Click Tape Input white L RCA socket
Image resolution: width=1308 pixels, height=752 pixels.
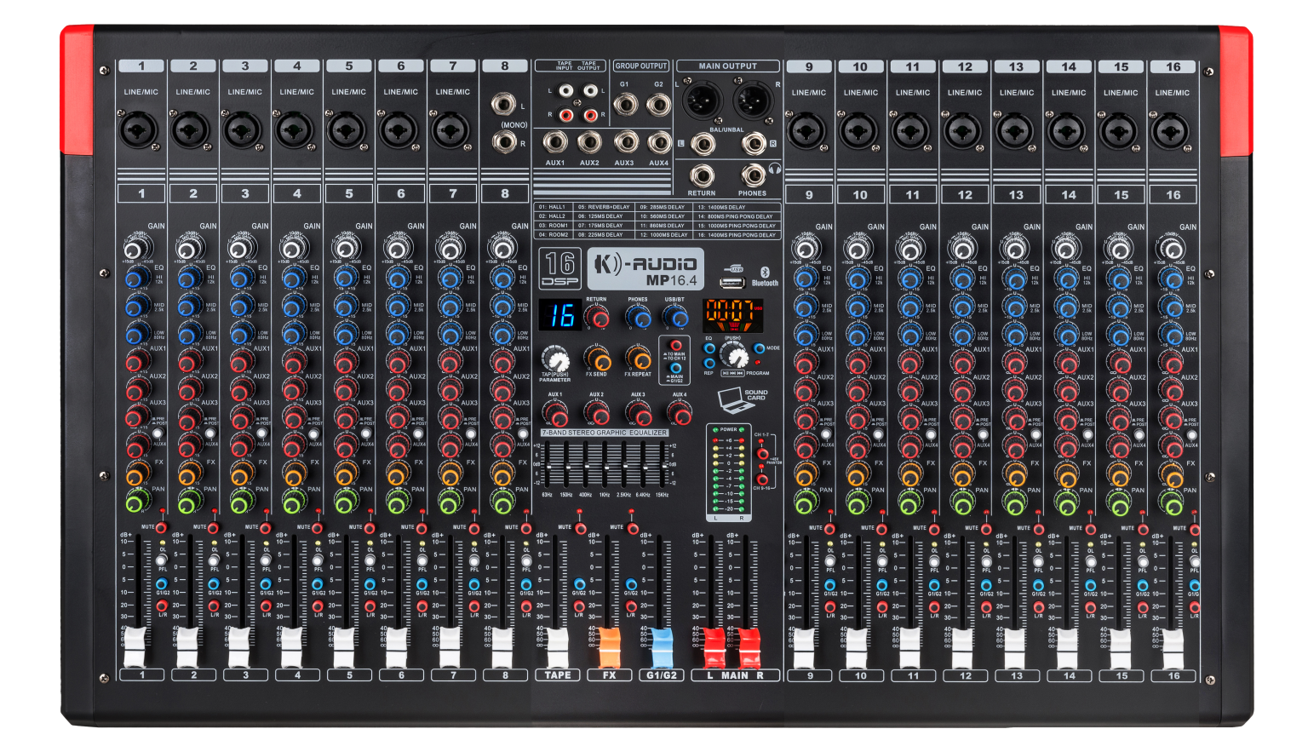566,90
